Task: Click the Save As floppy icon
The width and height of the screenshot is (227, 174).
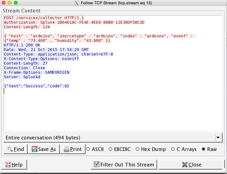Action: click(x=35, y=149)
